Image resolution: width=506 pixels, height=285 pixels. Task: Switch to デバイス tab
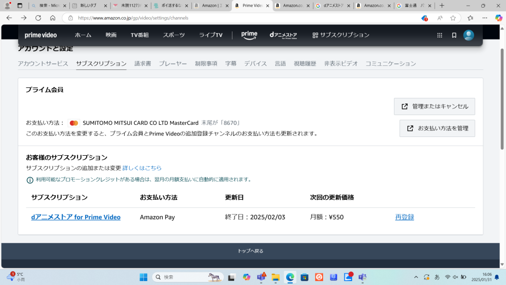point(256,64)
